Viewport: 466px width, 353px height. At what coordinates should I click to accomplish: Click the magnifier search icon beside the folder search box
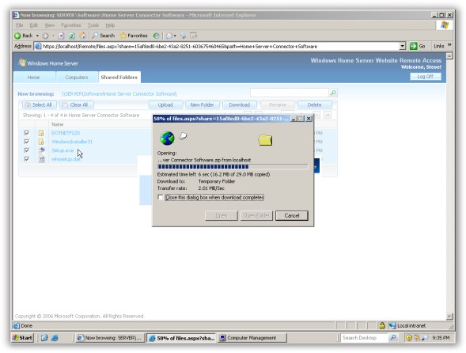333,93
